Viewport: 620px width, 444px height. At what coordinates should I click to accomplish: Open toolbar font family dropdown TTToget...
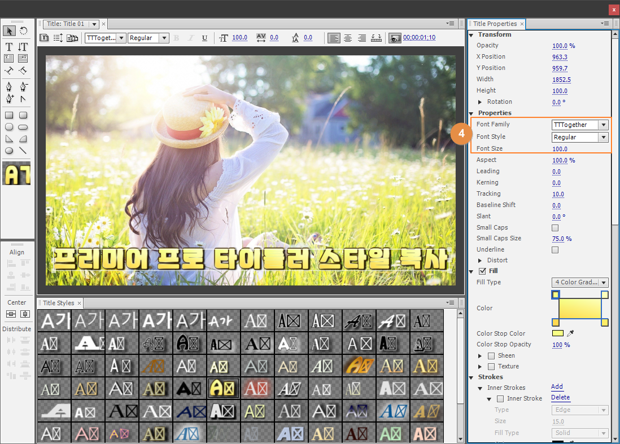pos(105,38)
